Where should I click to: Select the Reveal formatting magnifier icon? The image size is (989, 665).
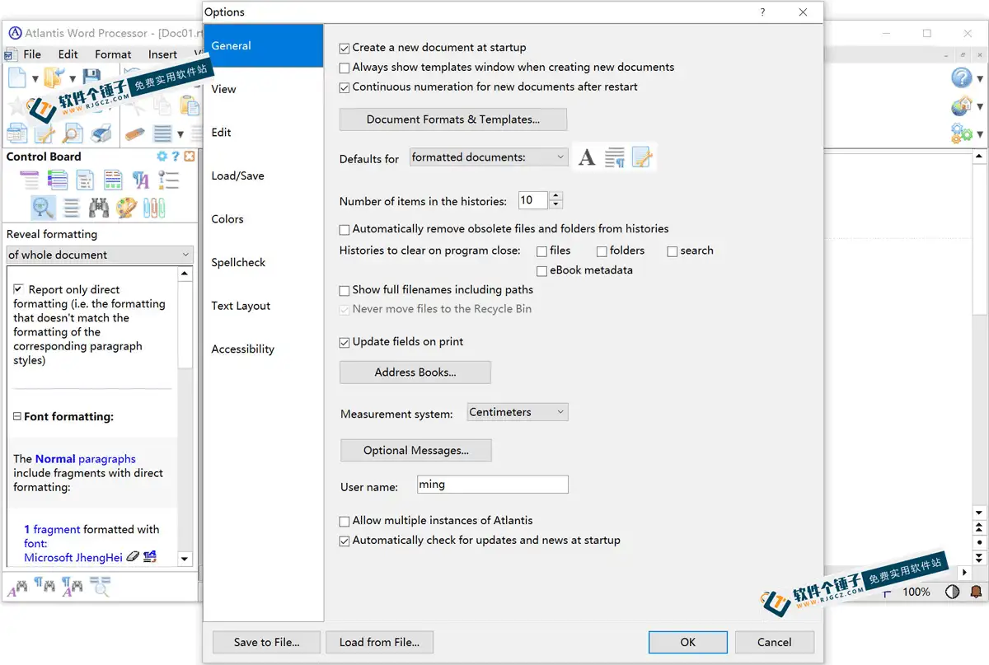44,208
